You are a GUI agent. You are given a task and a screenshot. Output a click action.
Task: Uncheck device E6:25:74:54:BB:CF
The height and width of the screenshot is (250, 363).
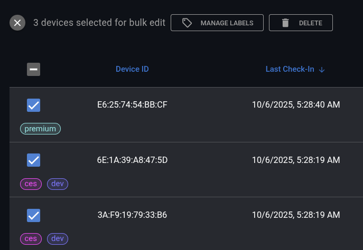(x=33, y=105)
